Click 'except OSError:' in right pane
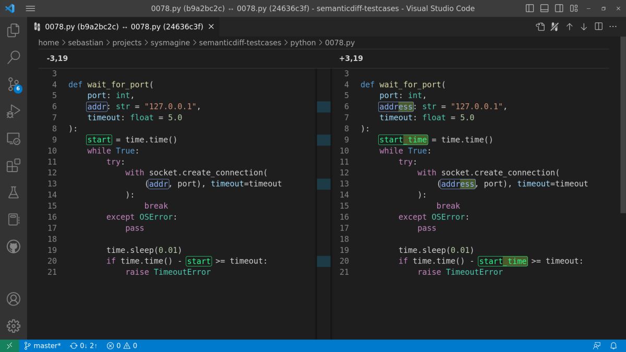626x352 pixels. [x=434, y=217]
